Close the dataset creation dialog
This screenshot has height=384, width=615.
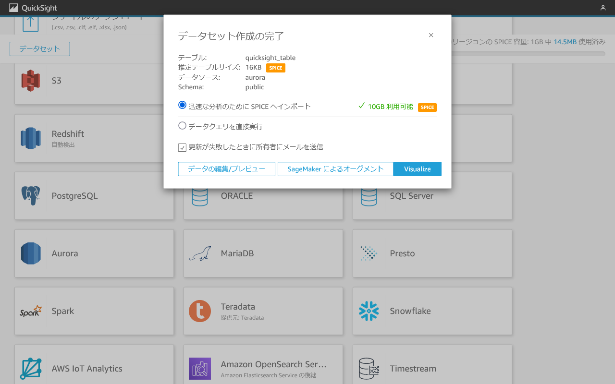[x=431, y=35]
